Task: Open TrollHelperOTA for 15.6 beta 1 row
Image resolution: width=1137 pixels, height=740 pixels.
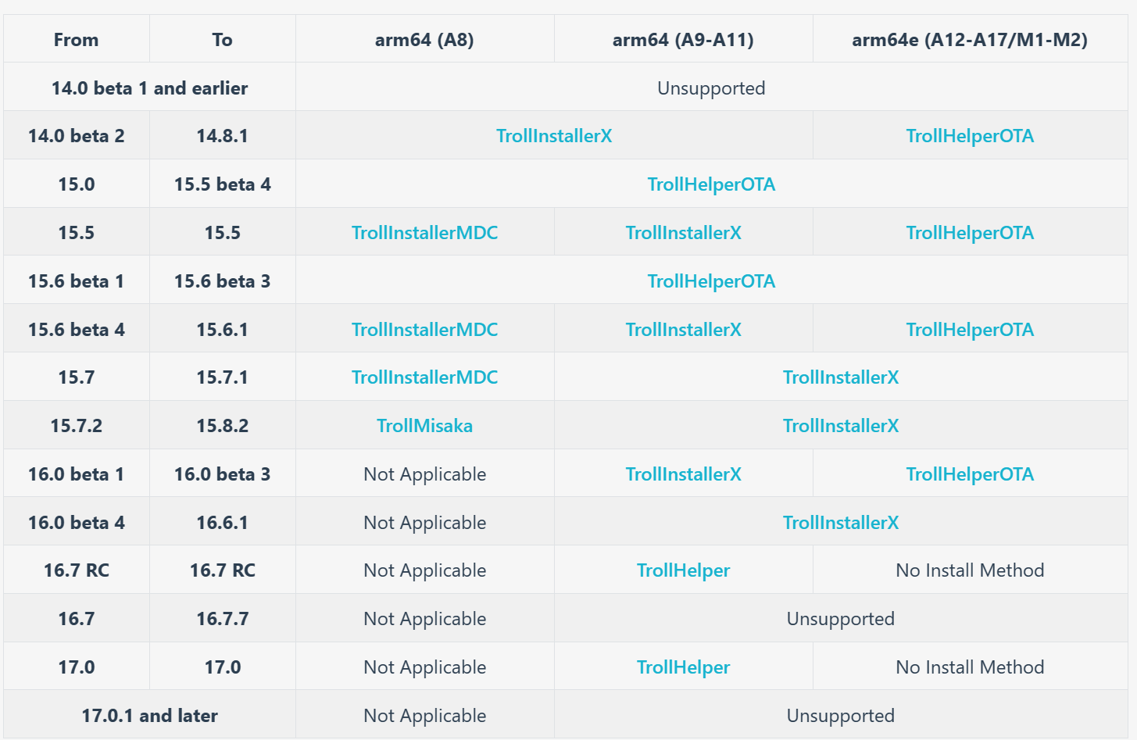Action: click(710, 281)
